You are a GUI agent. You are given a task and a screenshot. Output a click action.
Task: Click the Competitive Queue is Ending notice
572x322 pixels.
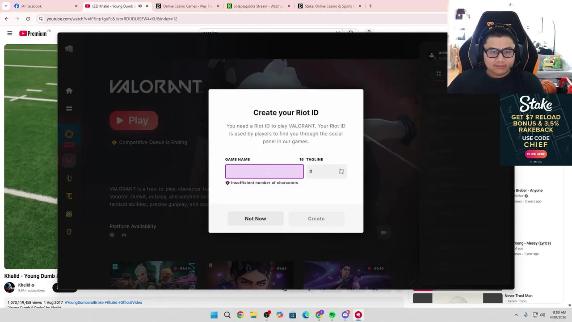[x=150, y=142]
